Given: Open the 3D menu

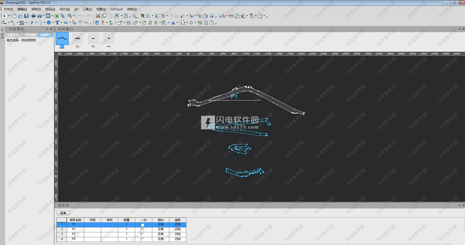Looking at the screenshot, I should 76,9.
